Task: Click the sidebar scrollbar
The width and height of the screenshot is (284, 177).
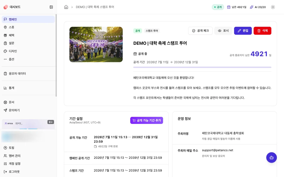Action: [56, 55]
